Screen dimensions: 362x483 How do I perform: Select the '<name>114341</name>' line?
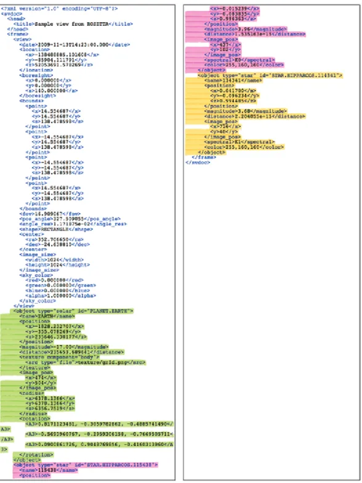point(233,80)
